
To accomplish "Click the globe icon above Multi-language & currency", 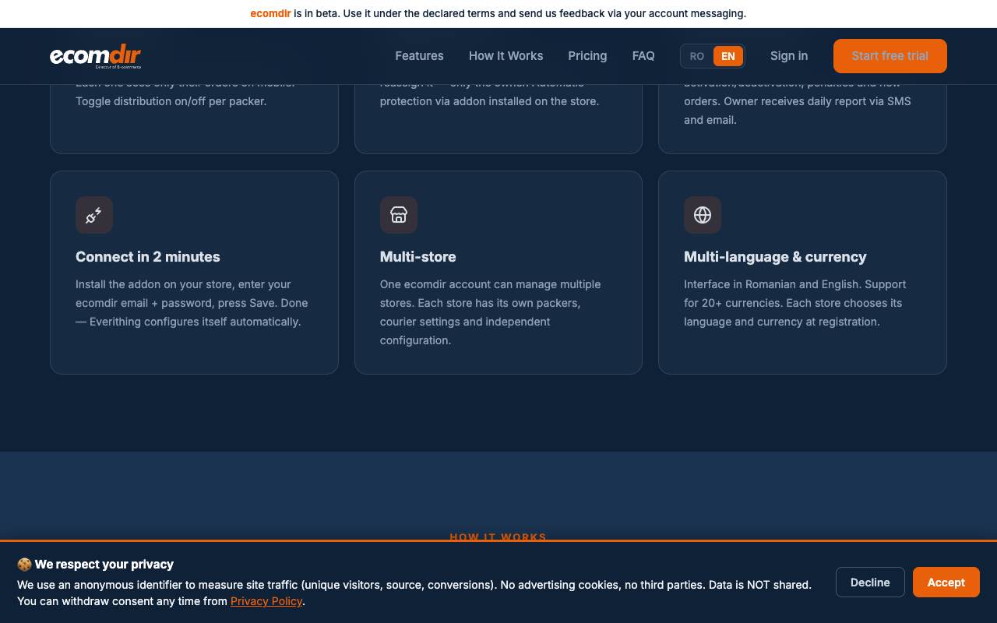I will 703,215.
